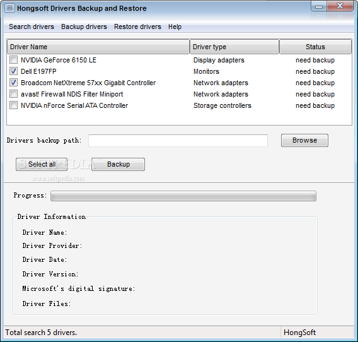Viewport: 358px width, 342px height.
Task: Click the Progress bar
Action: [183, 196]
